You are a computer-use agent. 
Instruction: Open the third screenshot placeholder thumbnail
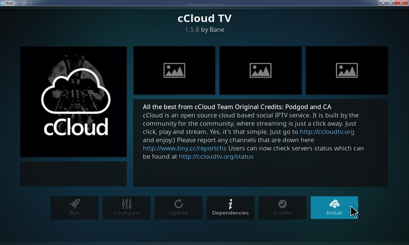(347, 70)
